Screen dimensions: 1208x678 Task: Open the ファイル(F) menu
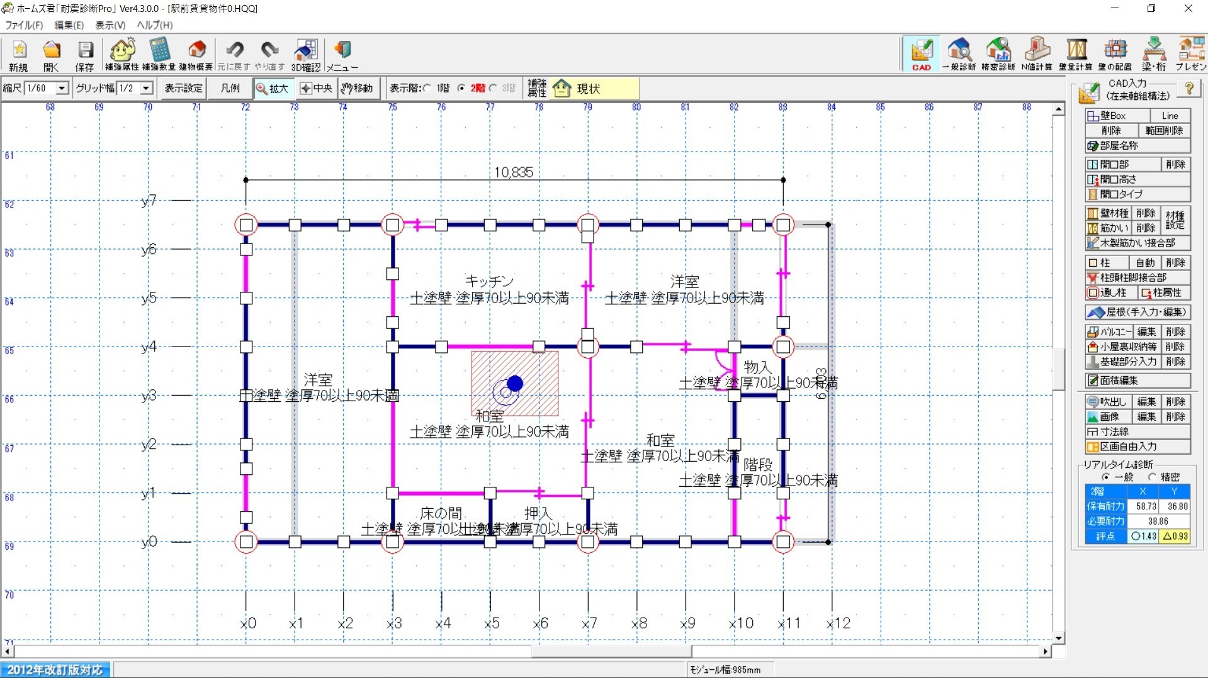[24, 25]
